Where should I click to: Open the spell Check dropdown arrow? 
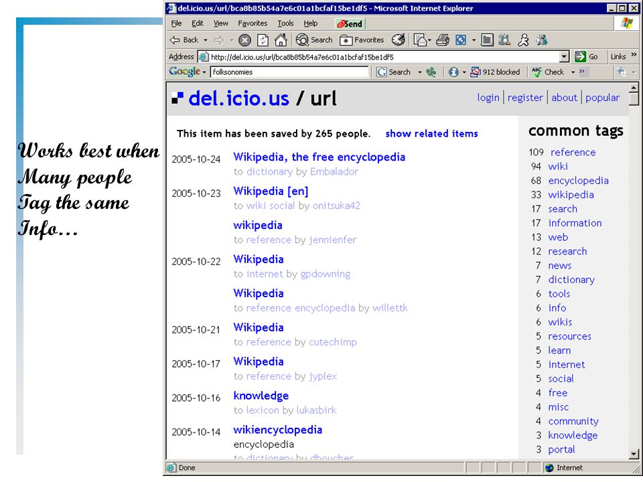(573, 72)
